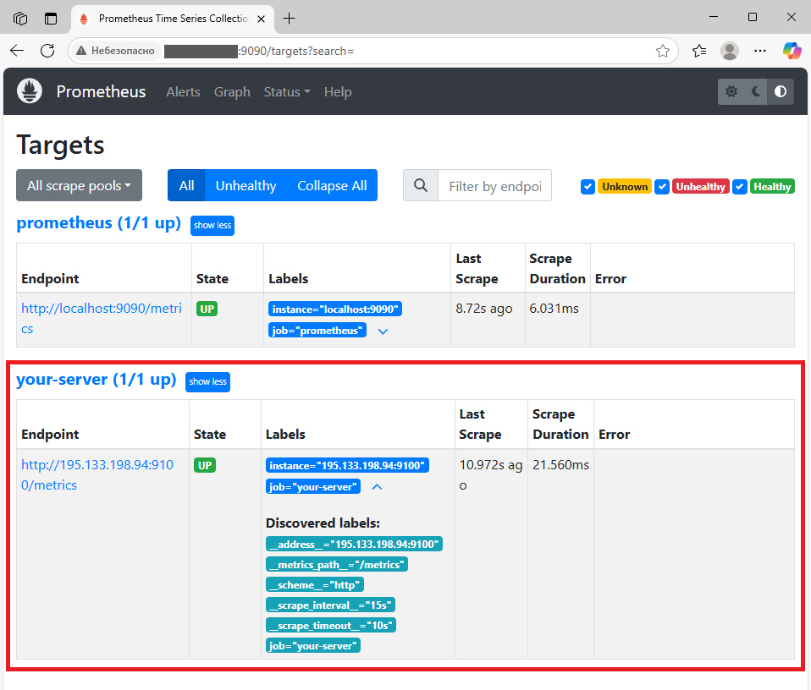Bookmark this page with the star icon
This screenshot has height=690, width=811.
(663, 51)
